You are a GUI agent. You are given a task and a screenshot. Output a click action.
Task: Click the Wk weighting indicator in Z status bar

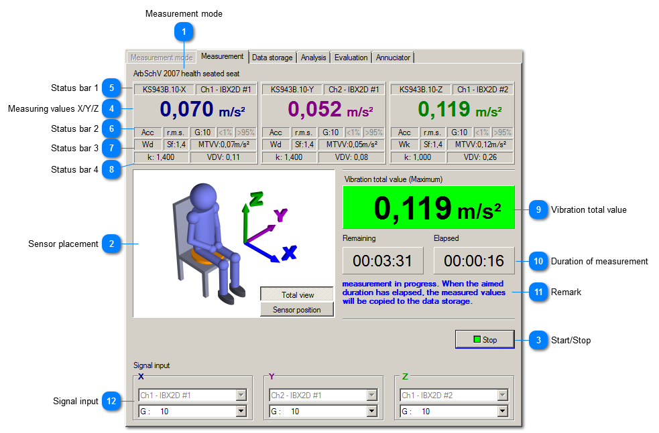tap(404, 144)
